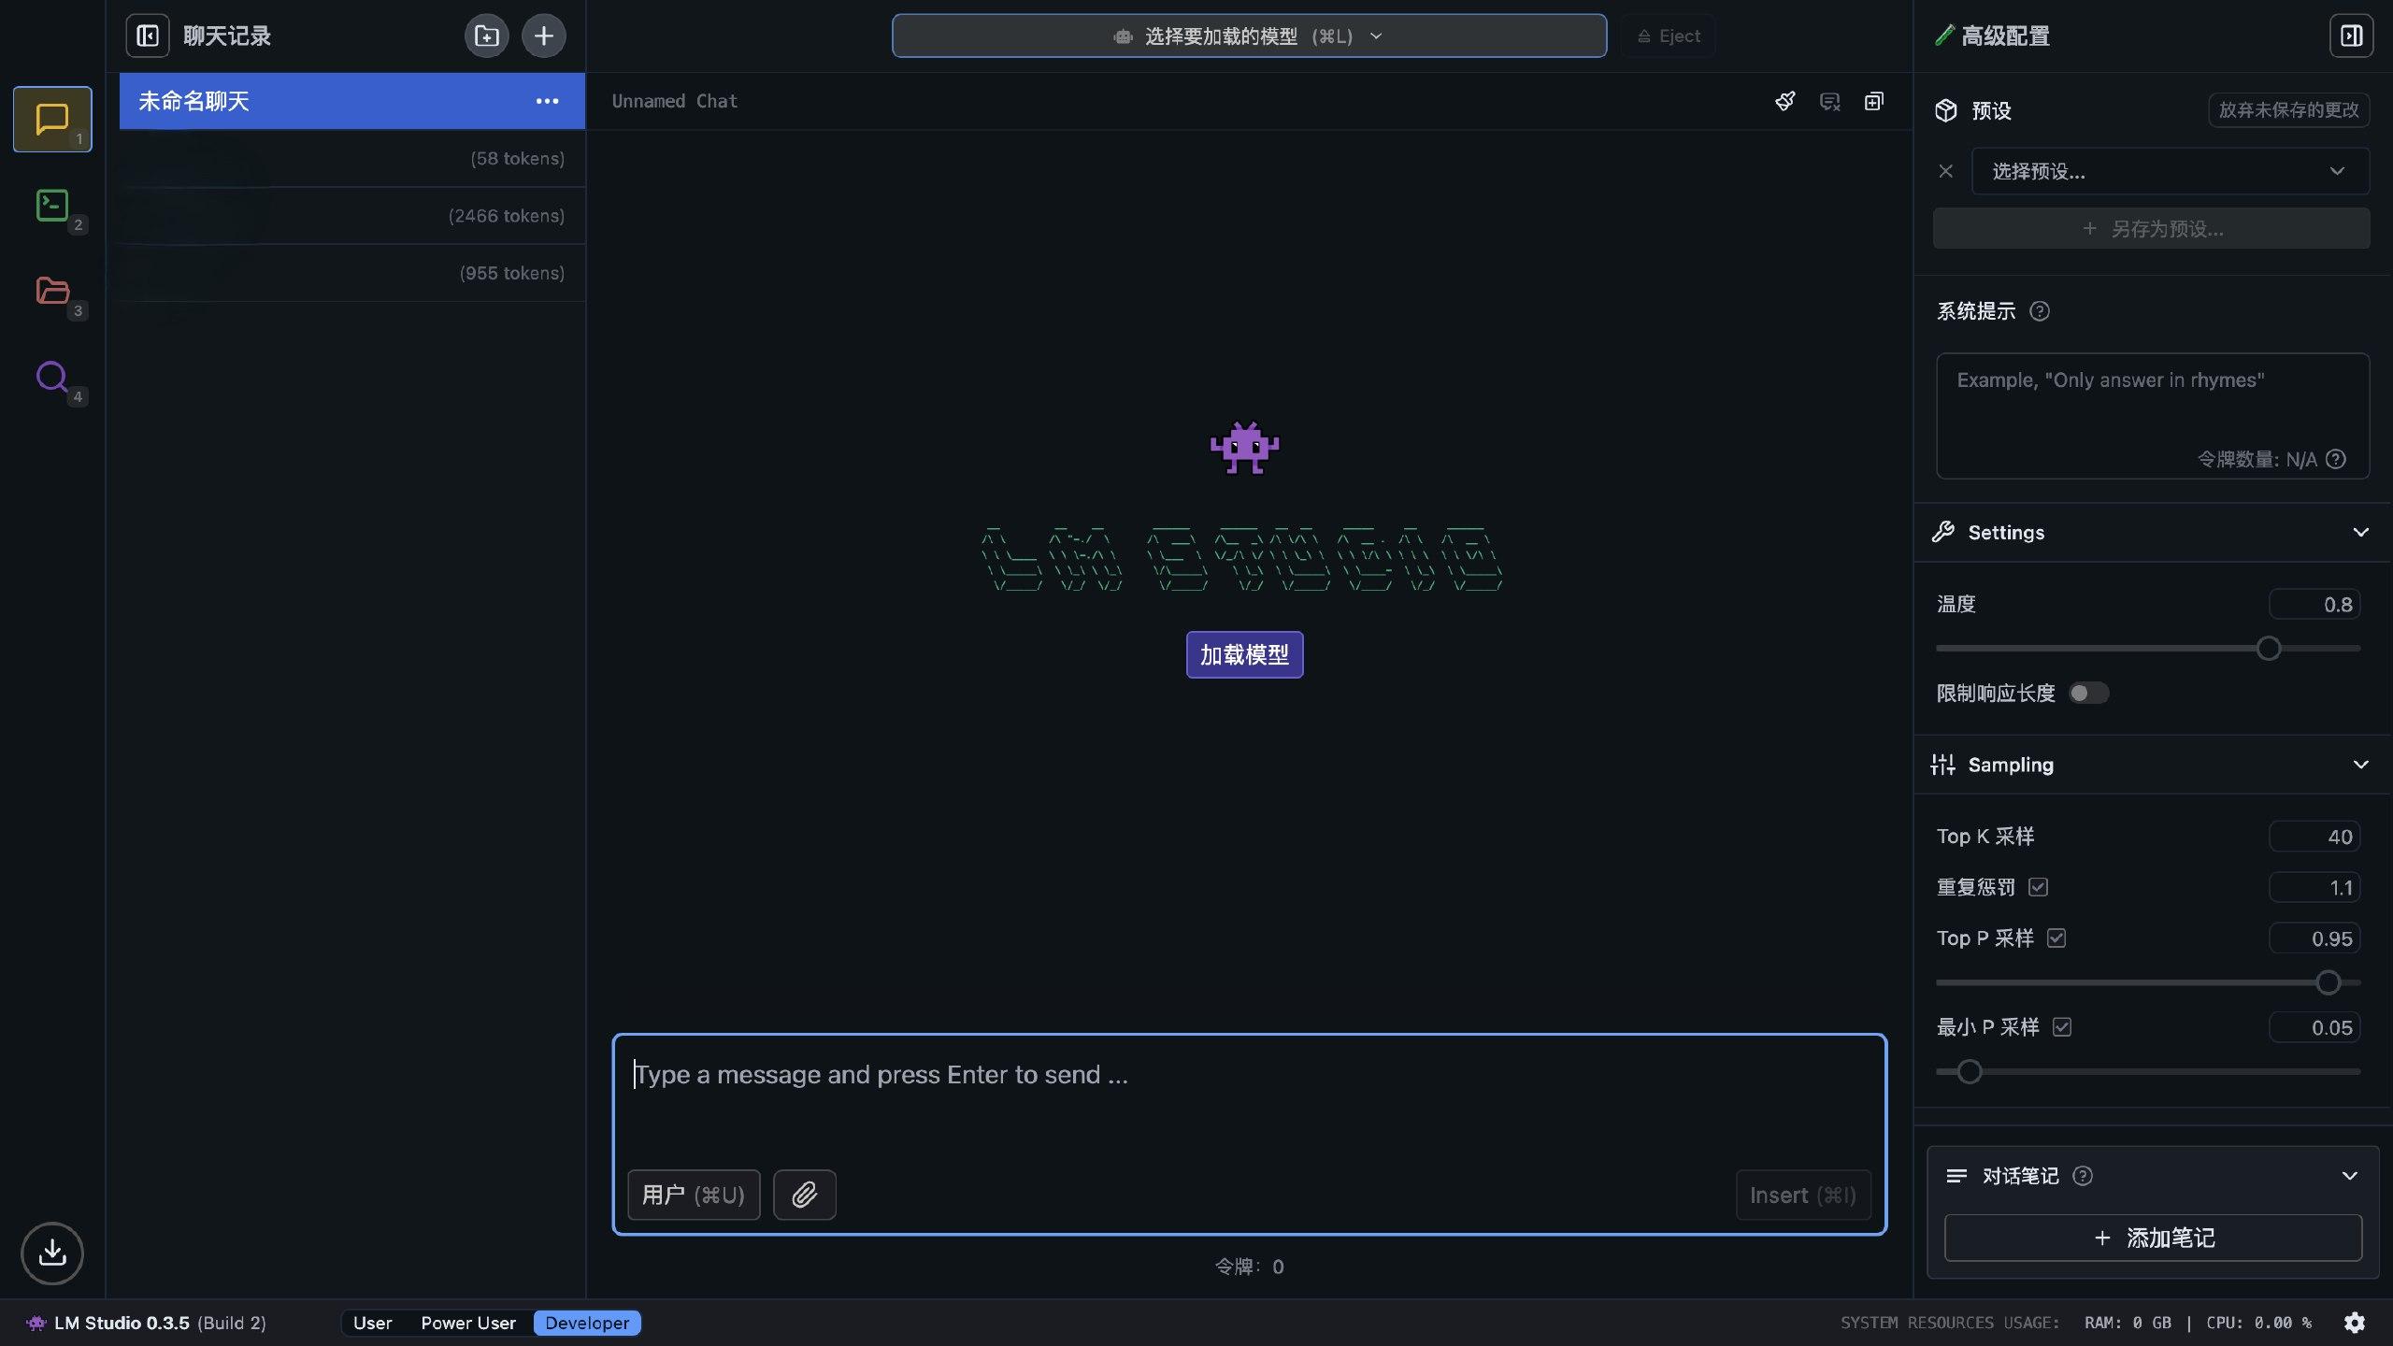Click the 温度 temperature slider handle
Image resolution: width=2393 pixels, height=1346 pixels.
pyautogui.click(x=2269, y=648)
